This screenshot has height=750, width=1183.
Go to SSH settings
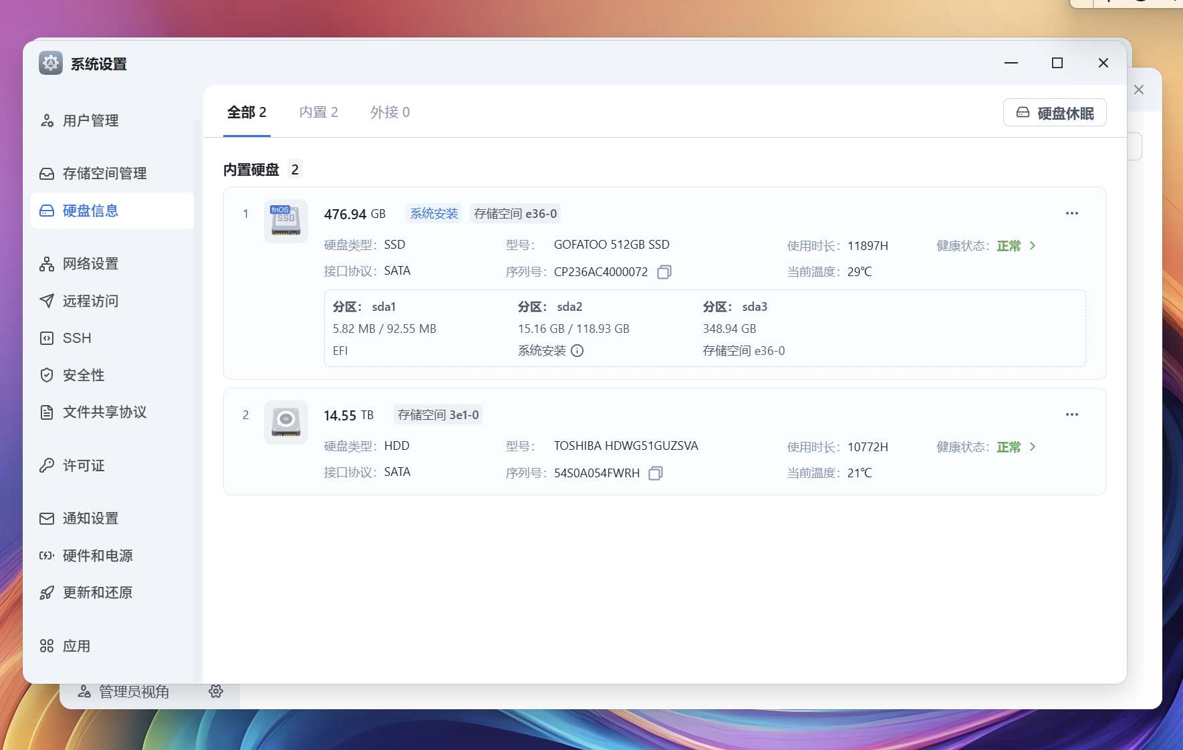[x=77, y=338]
